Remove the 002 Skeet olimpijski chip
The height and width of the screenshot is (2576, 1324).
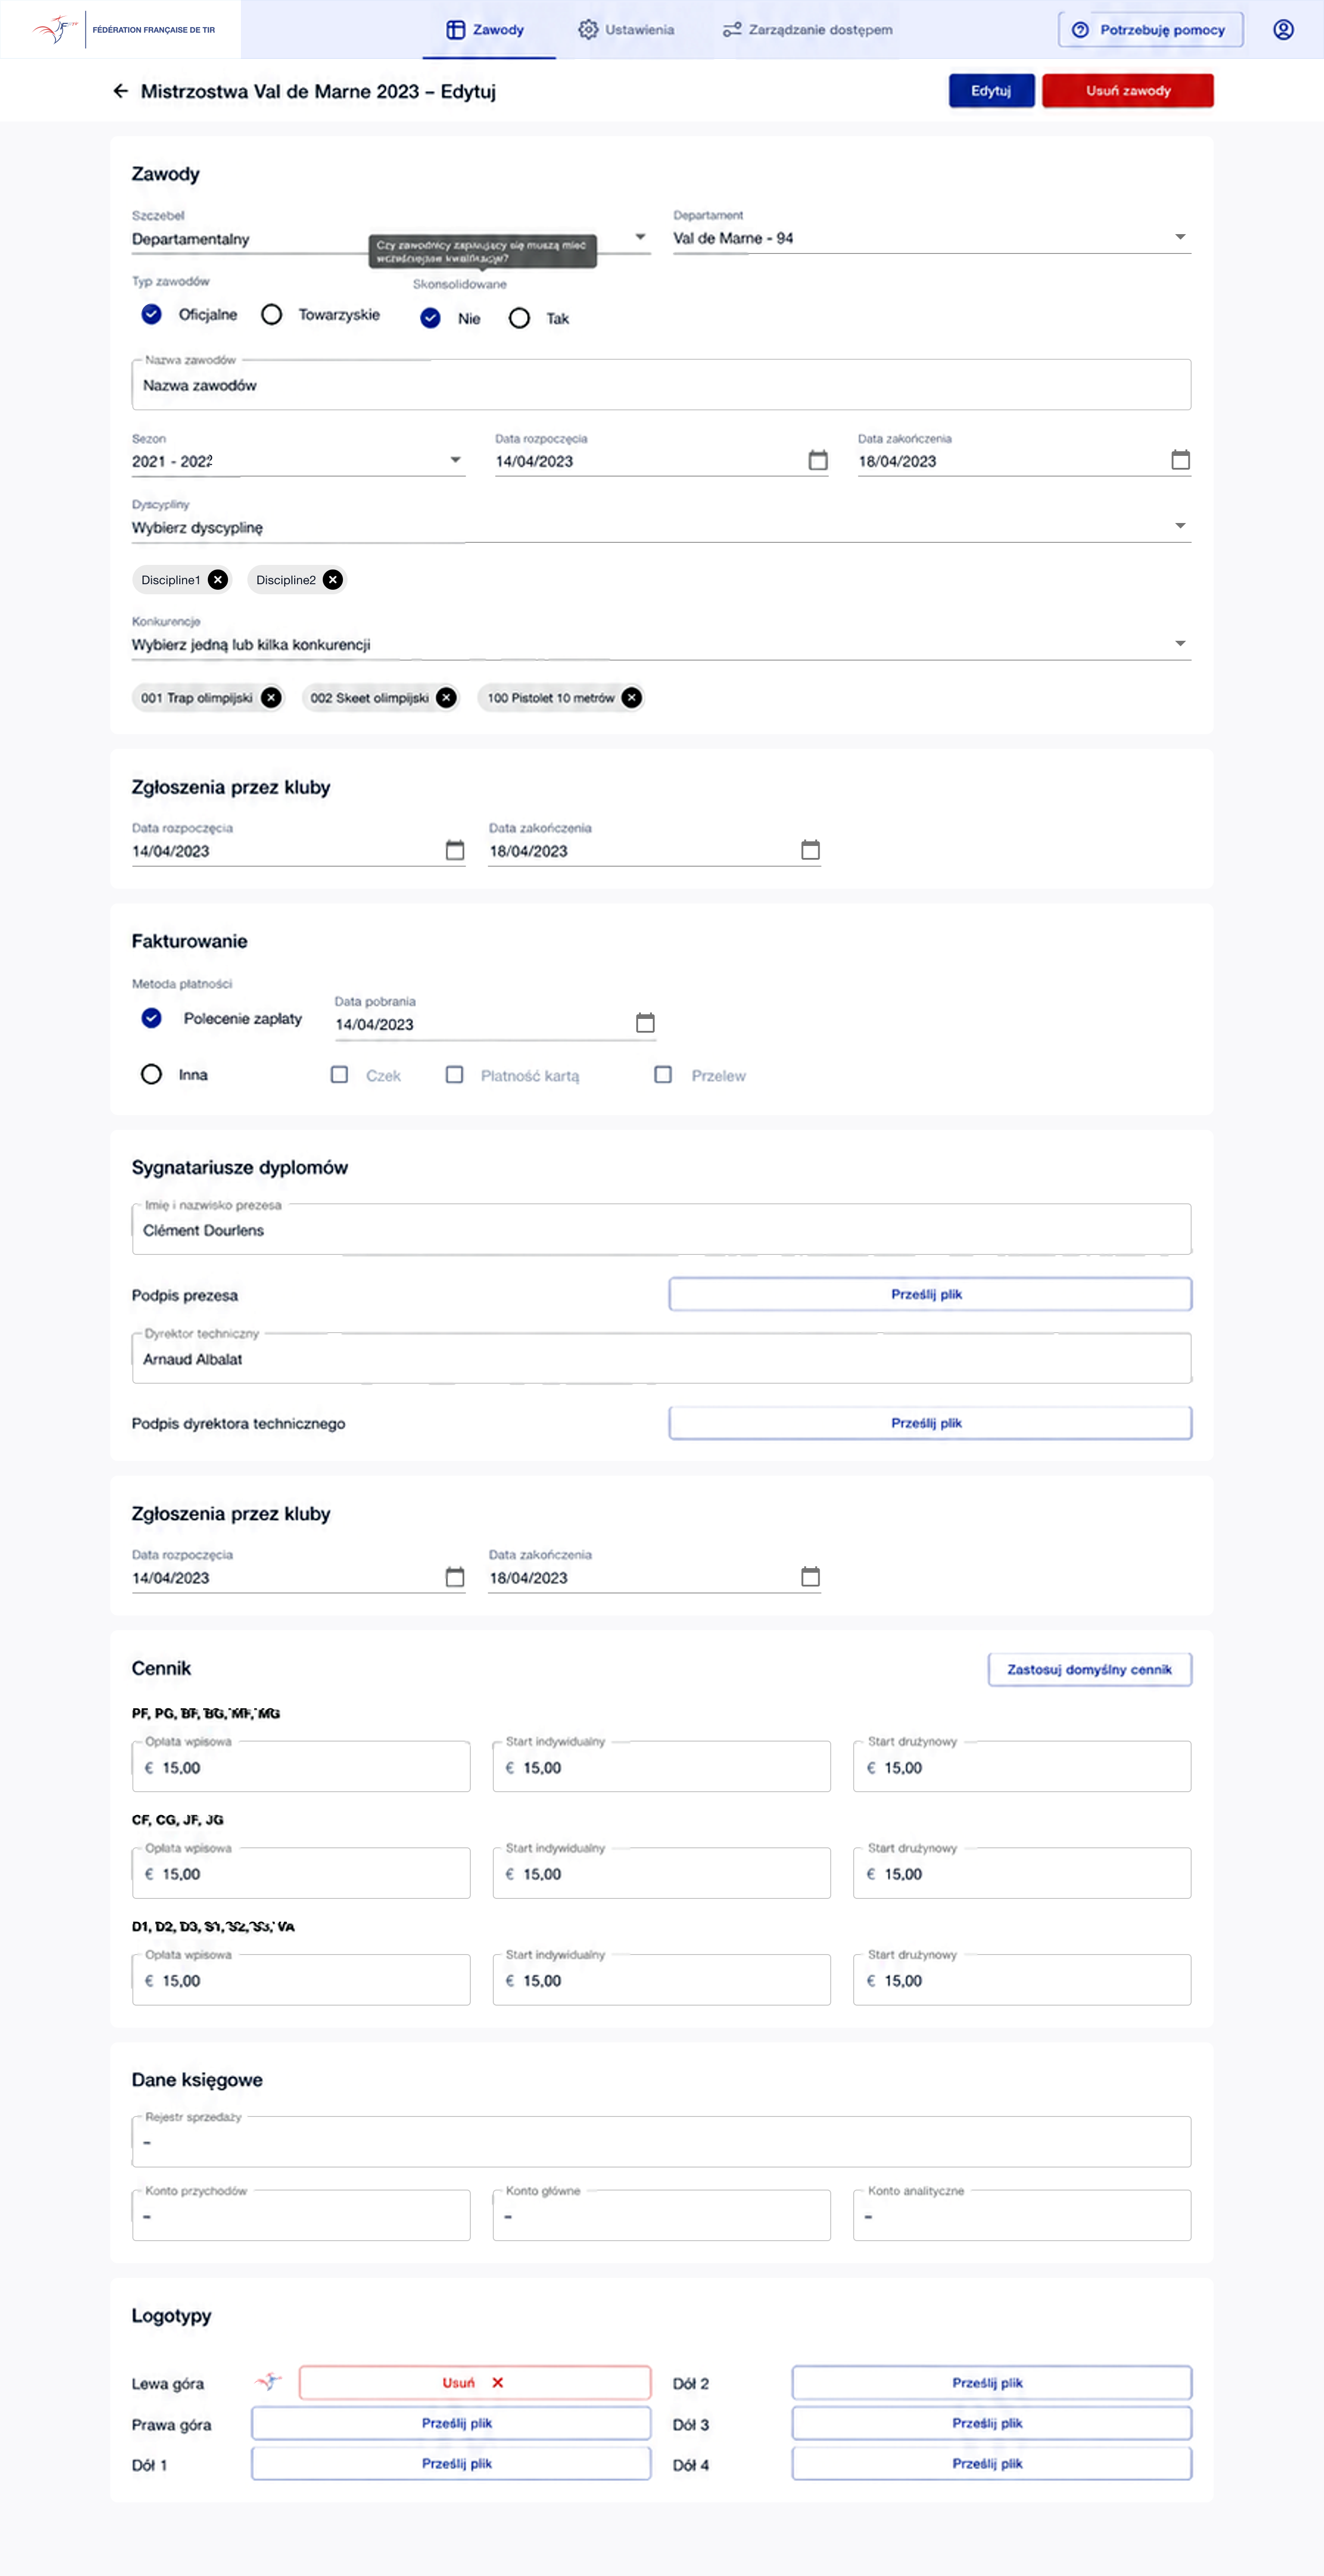pyautogui.click(x=447, y=698)
